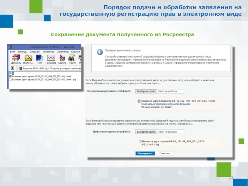248x186 pixels.
Task: Open the Просмотр (View) toolbar icon
Action: 51,59
